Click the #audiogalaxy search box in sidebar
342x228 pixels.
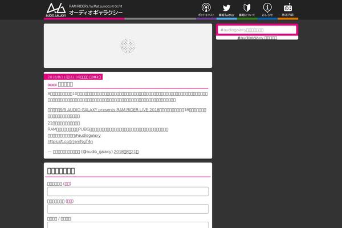click(x=257, y=30)
